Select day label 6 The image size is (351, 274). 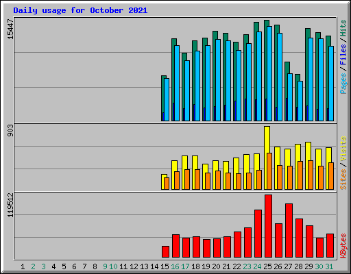pos(74,266)
